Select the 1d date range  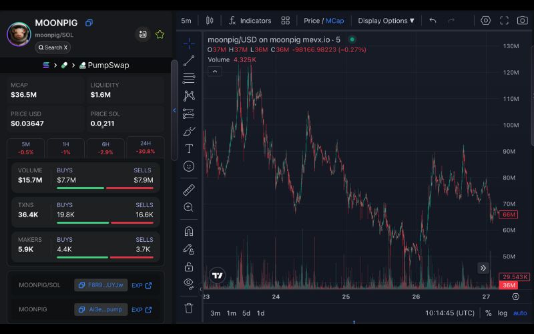[x=260, y=313]
